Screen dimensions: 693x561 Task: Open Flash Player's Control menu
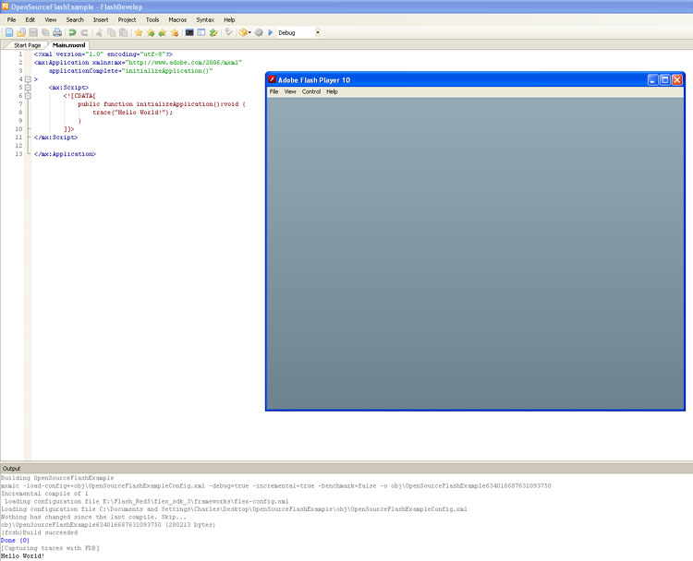(x=311, y=91)
